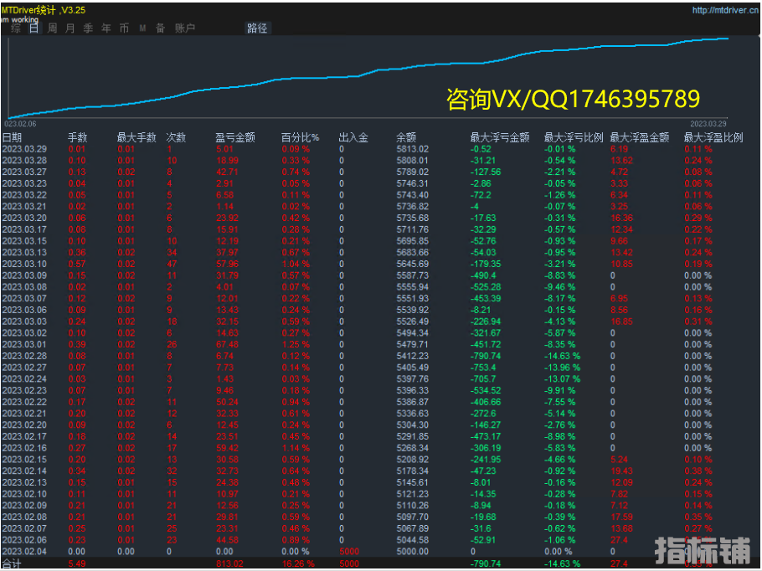Select the 2023.02.28 row date
Screen dimensions: 762x571
24,355
